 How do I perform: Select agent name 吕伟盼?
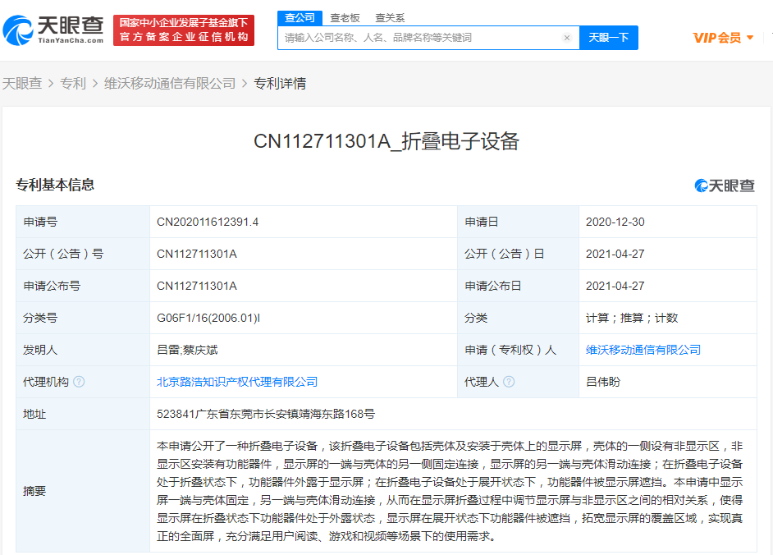[x=603, y=382]
